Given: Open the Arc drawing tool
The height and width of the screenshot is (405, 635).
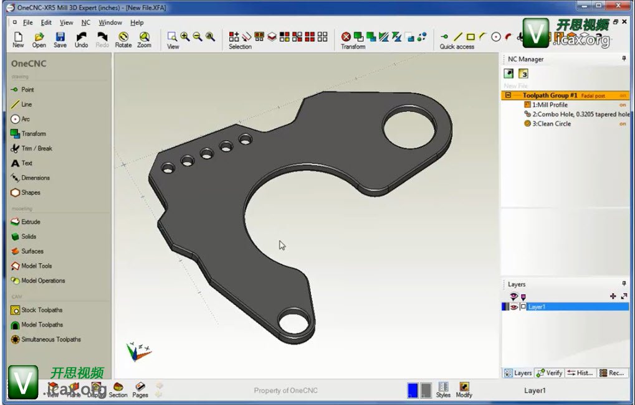Looking at the screenshot, I should (20, 119).
